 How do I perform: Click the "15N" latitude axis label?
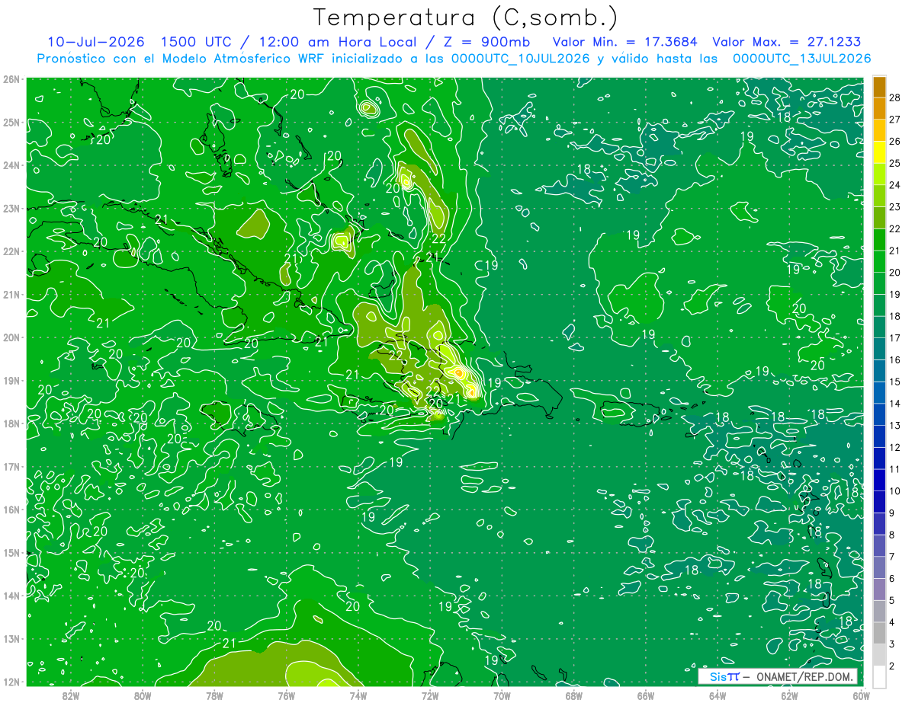pyautogui.click(x=11, y=552)
